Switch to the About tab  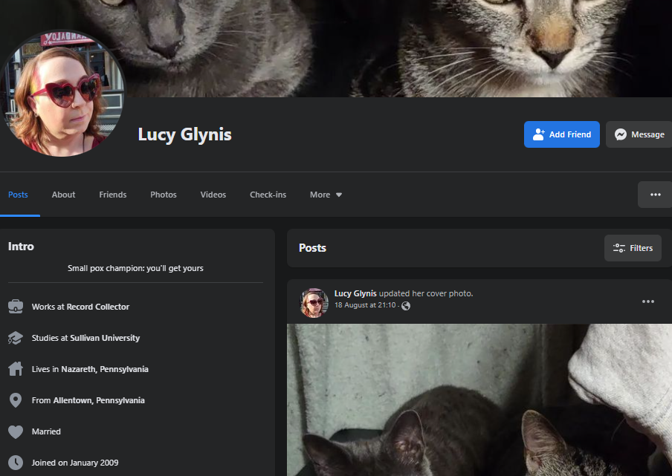click(x=63, y=195)
